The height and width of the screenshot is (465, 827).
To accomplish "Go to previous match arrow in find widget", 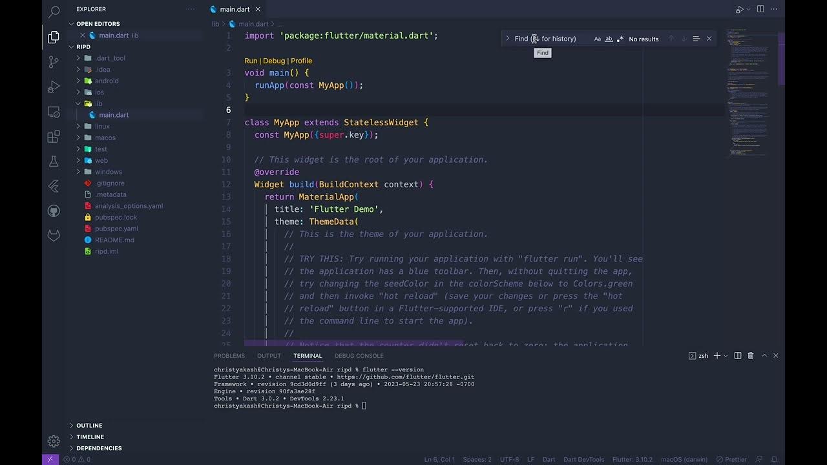I will 671,39.
